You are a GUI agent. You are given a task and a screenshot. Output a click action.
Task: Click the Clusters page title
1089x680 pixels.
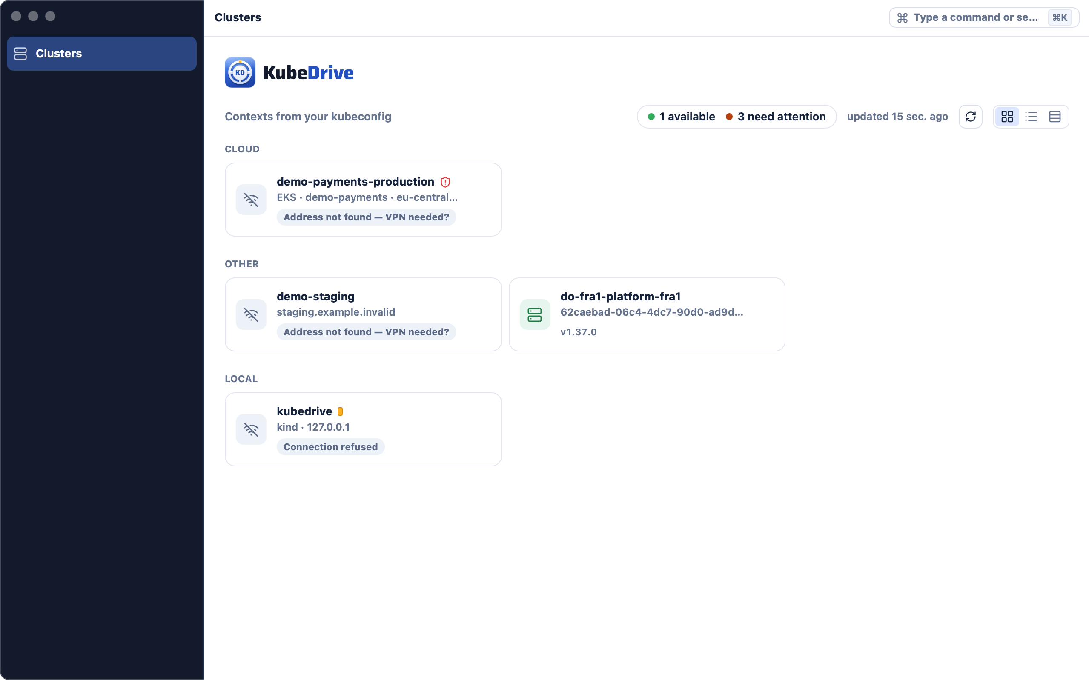(x=238, y=17)
